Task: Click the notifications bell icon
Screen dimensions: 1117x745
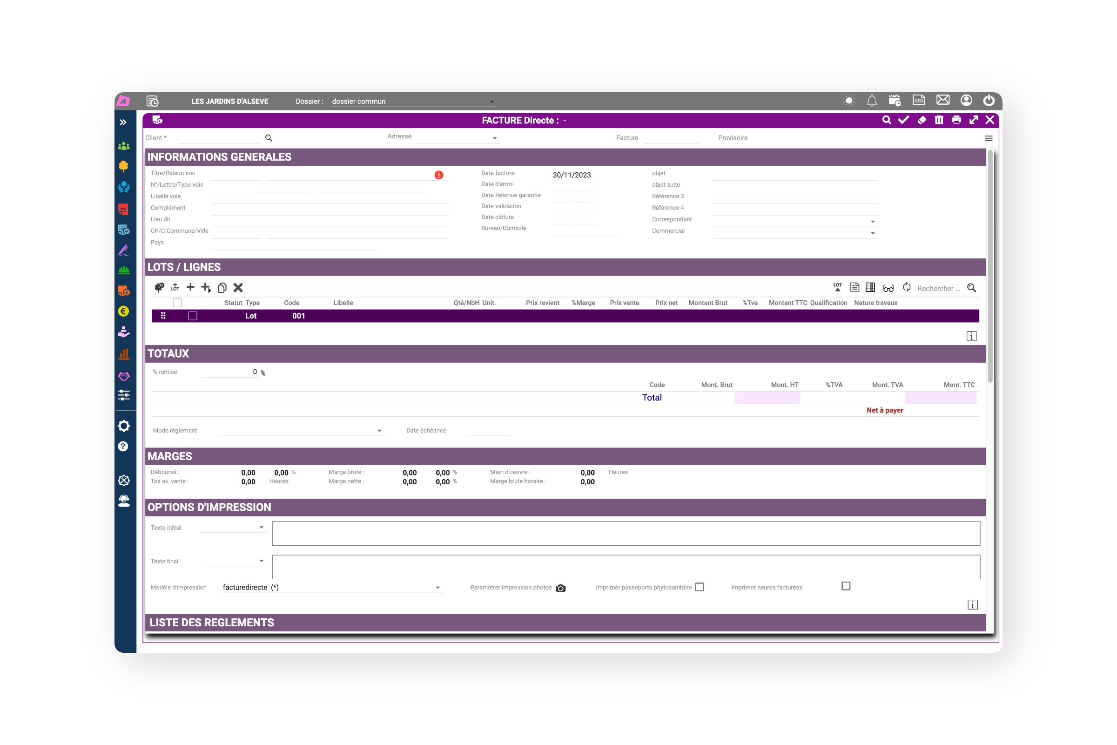Action: [x=871, y=101]
